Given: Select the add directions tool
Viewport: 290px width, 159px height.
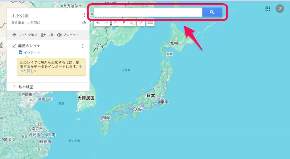Looking at the screenshot, I should coord(141,23).
